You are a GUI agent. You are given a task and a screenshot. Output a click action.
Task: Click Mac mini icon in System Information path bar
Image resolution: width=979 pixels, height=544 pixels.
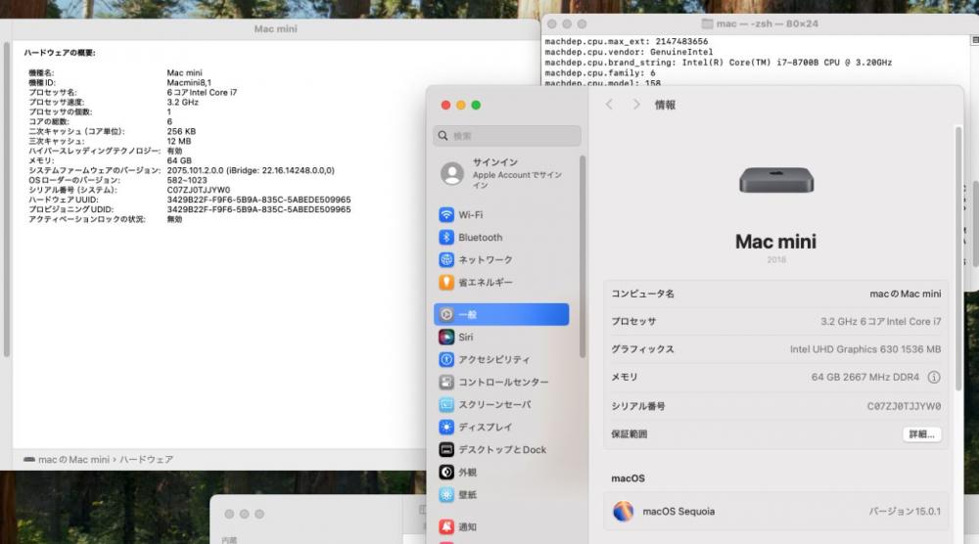[29, 459]
